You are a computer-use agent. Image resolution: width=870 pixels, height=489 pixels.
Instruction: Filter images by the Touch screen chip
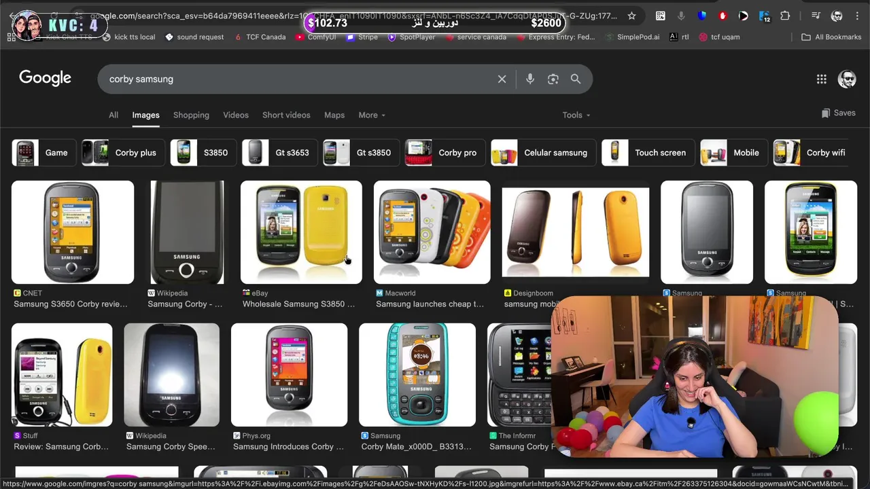coord(648,153)
